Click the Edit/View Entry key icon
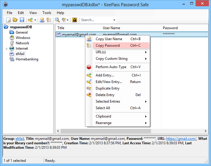 point(89,82)
